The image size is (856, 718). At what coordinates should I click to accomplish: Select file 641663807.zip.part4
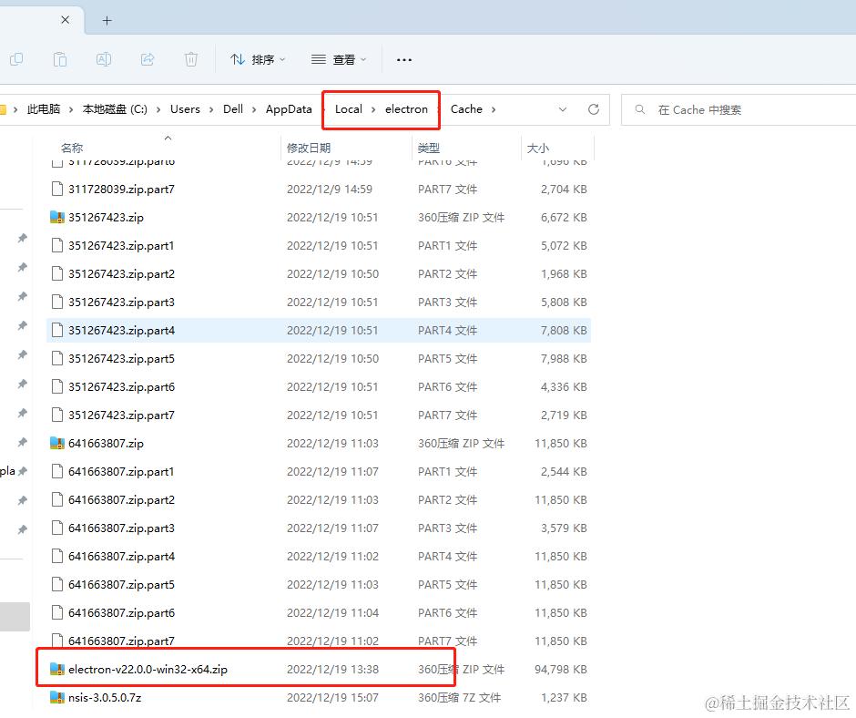[319, 556]
